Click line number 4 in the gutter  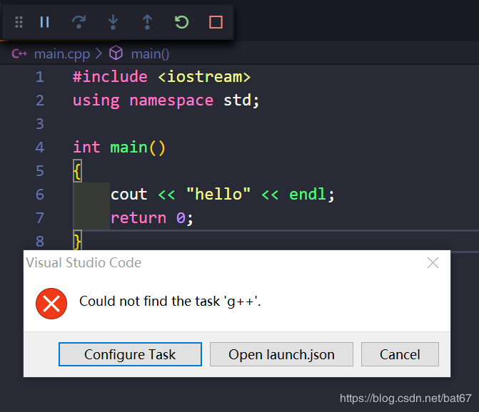(40, 148)
